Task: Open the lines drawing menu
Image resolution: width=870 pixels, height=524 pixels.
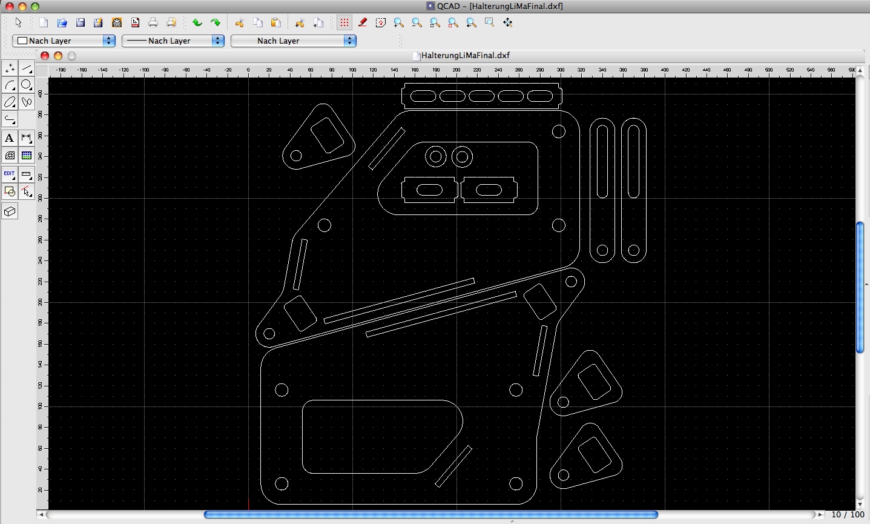Action: click(27, 68)
